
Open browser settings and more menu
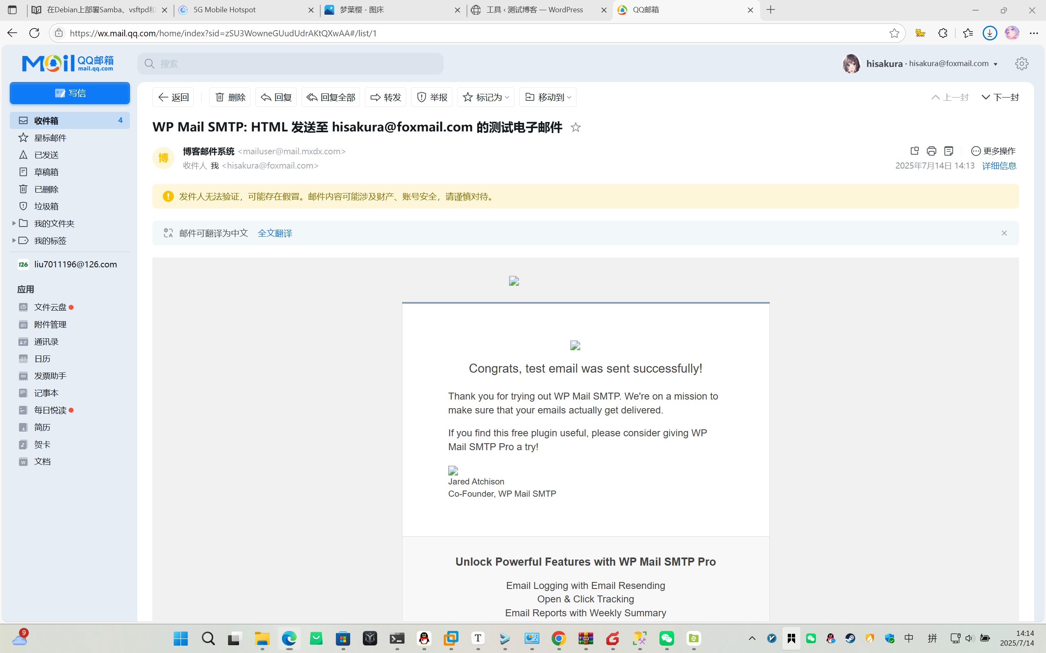[1033, 33]
